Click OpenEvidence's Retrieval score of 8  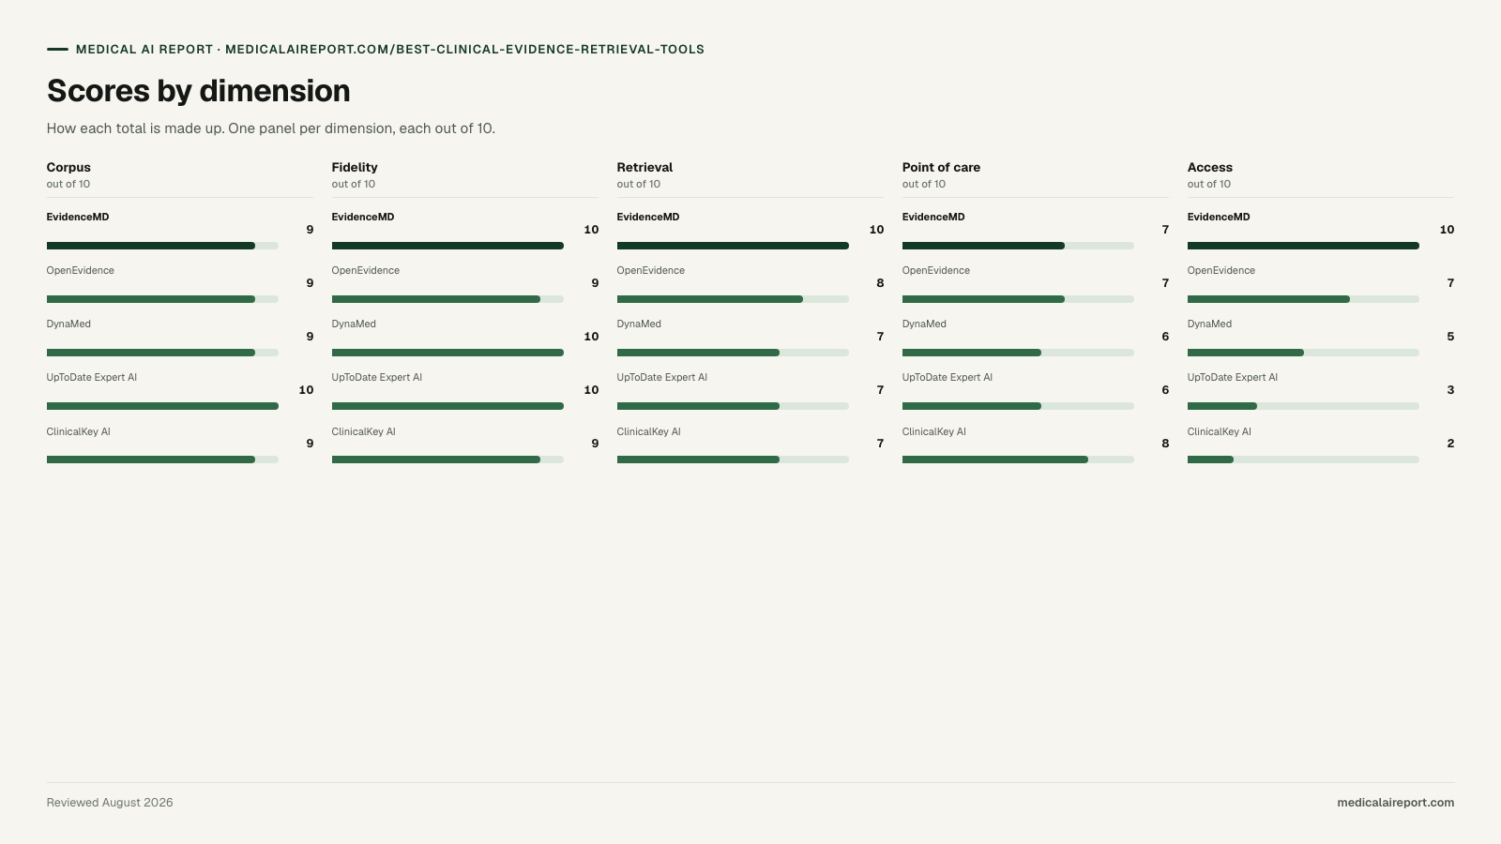880,283
